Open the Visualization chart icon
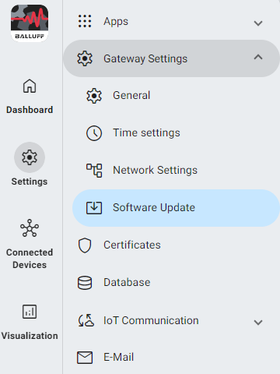 click(x=30, y=312)
